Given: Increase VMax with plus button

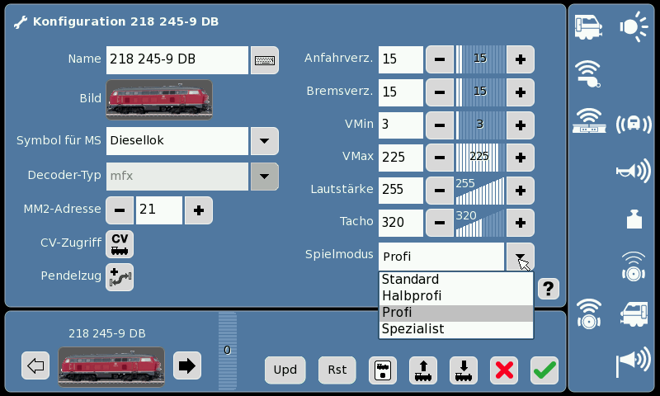Looking at the screenshot, I should pyautogui.click(x=521, y=158).
